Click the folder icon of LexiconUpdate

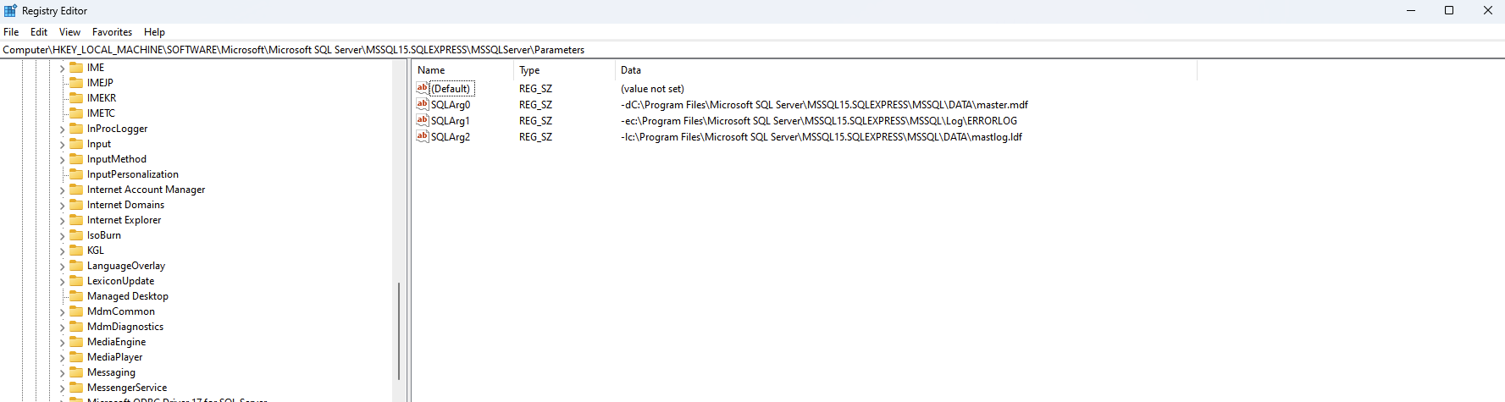point(76,280)
